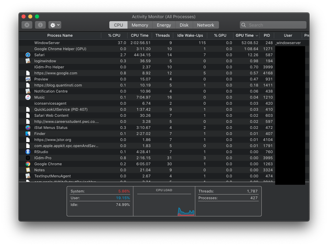Click the yellow minimize window button
328x246 pixels.
click(x=30, y=16)
